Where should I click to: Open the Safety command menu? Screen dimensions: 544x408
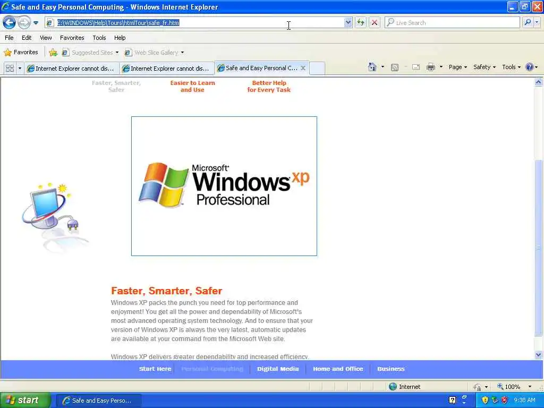484,67
